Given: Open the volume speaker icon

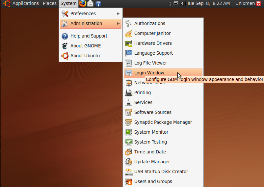Looking at the screenshot, I should [x=183, y=3].
